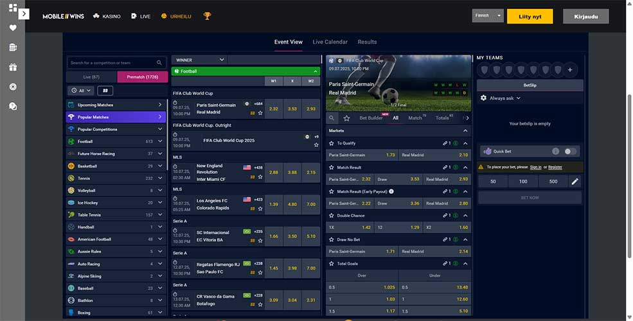Click the Sign in link in betslip

535,167
